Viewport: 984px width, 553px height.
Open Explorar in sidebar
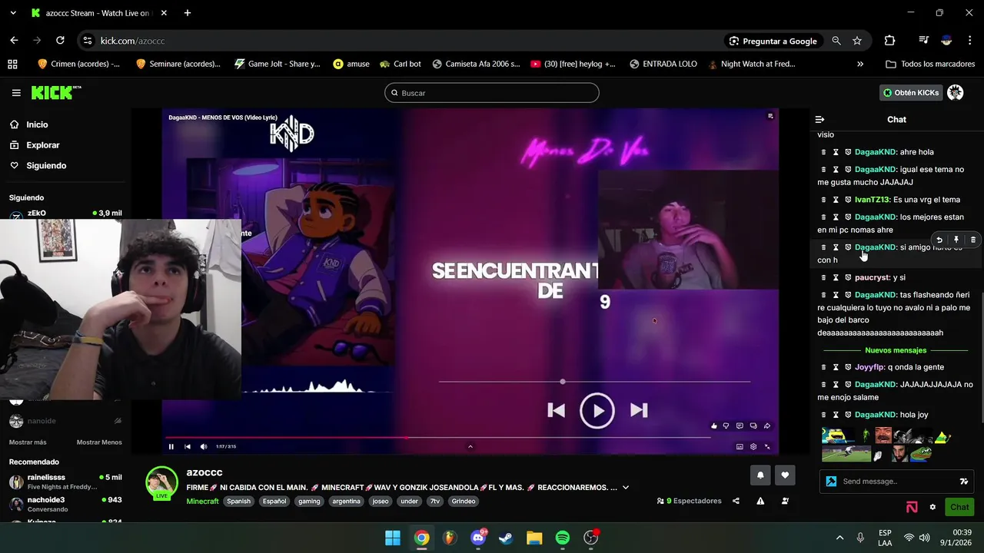(43, 145)
